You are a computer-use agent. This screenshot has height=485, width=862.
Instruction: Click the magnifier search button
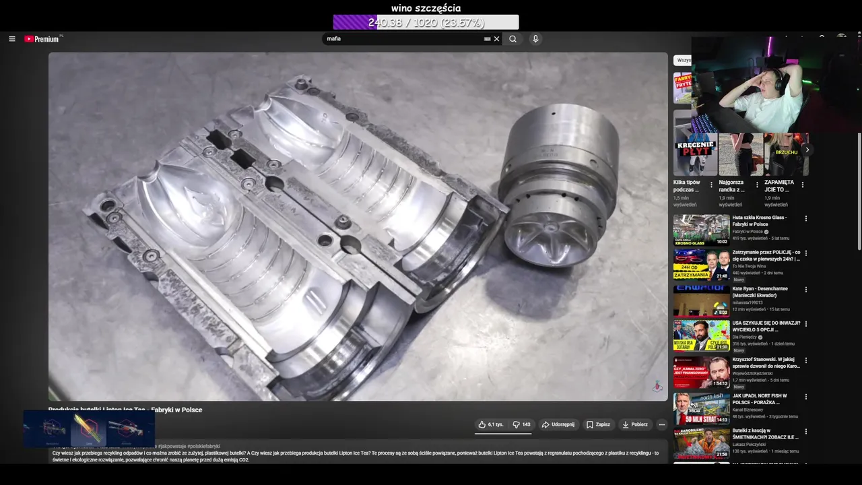[512, 39]
